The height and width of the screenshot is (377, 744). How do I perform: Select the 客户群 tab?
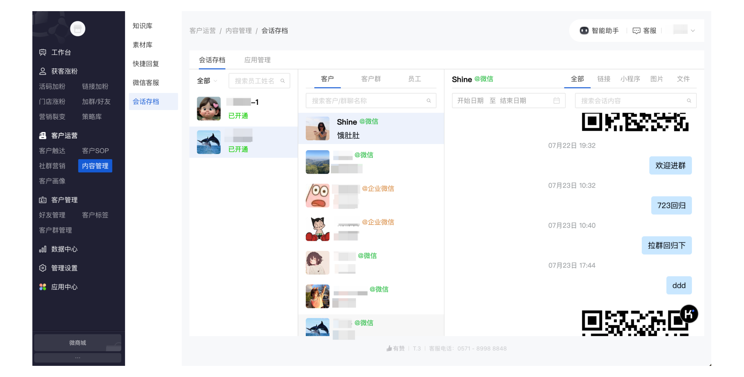tap(371, 79)
